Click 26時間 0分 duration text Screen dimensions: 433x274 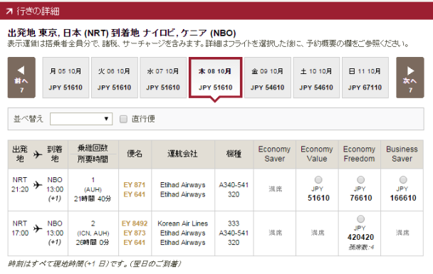coord(93,243)
